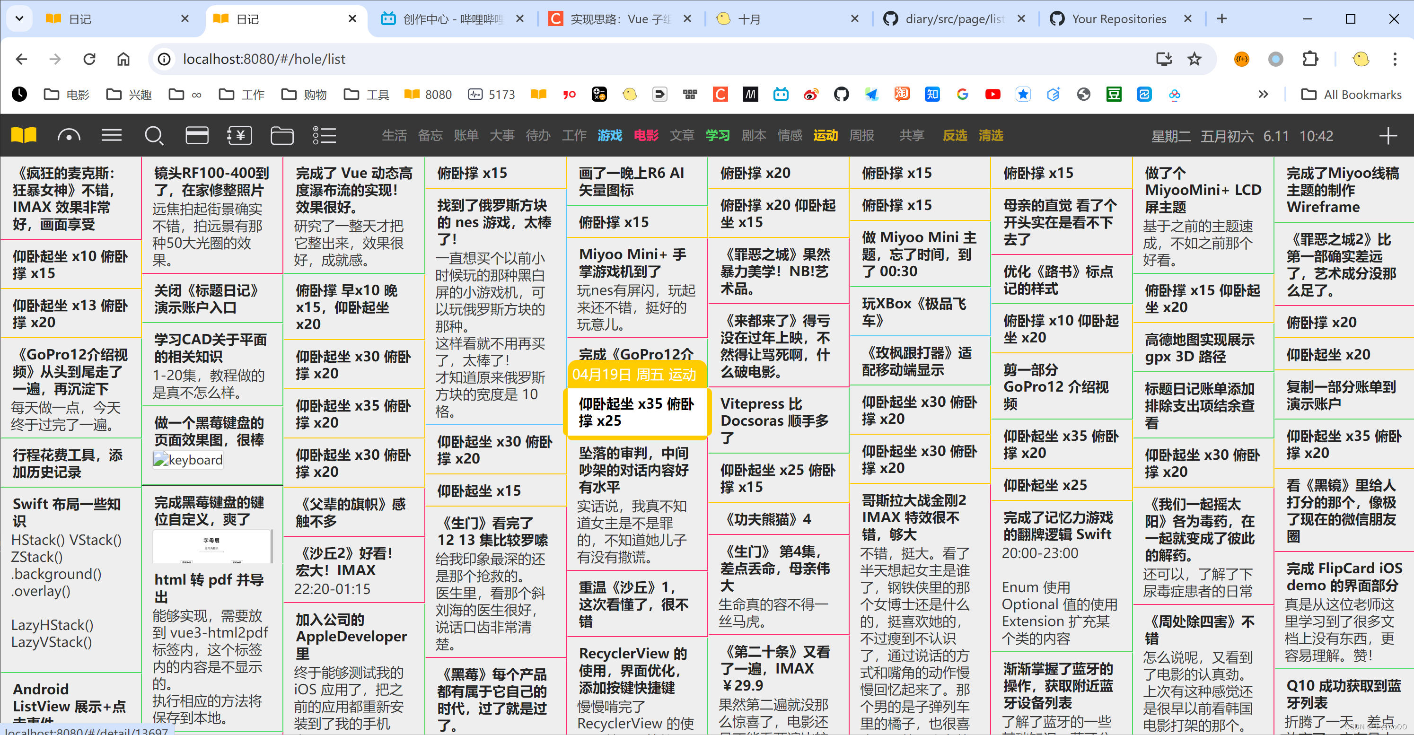Viewport: 1414px width, 735px height.
Task: Open 电影 bookmark folder
Action: (x=67, y=95)
